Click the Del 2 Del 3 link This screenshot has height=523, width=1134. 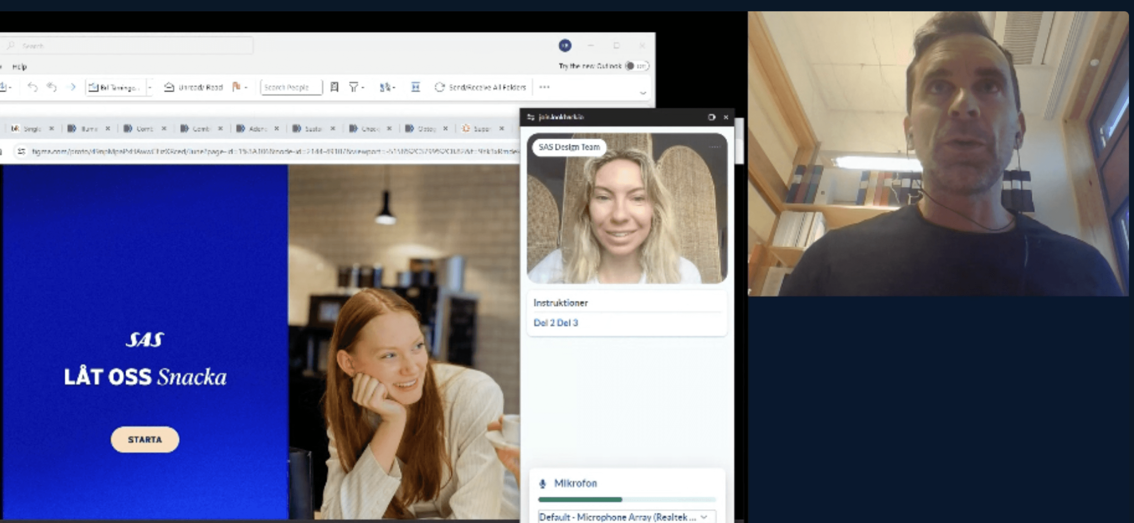pos(555,323)
